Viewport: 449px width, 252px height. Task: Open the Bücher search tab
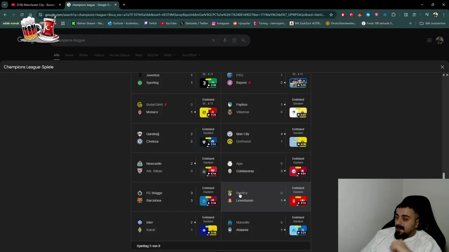point(153,55)
